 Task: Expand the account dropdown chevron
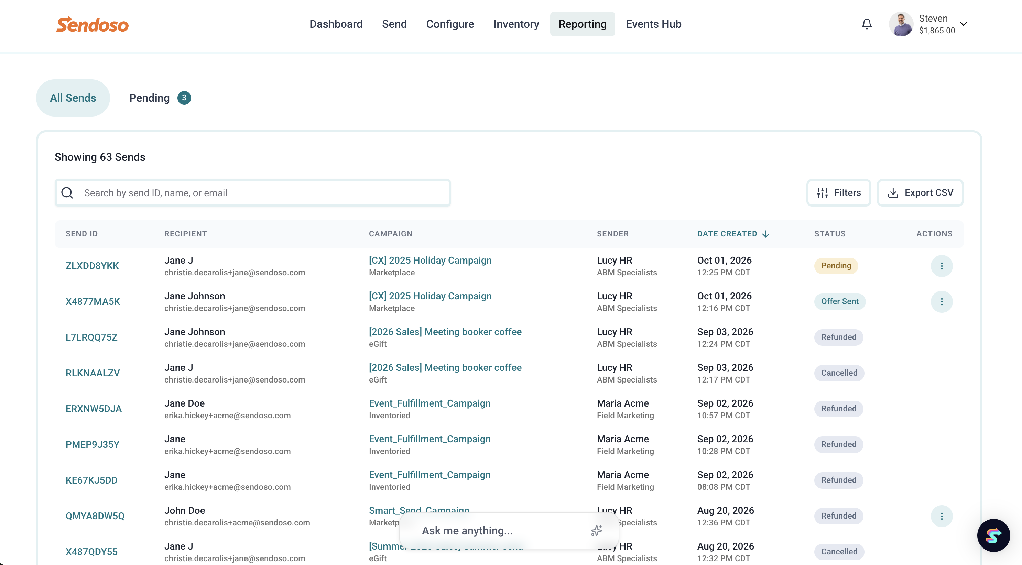click(x=964, y=24)
